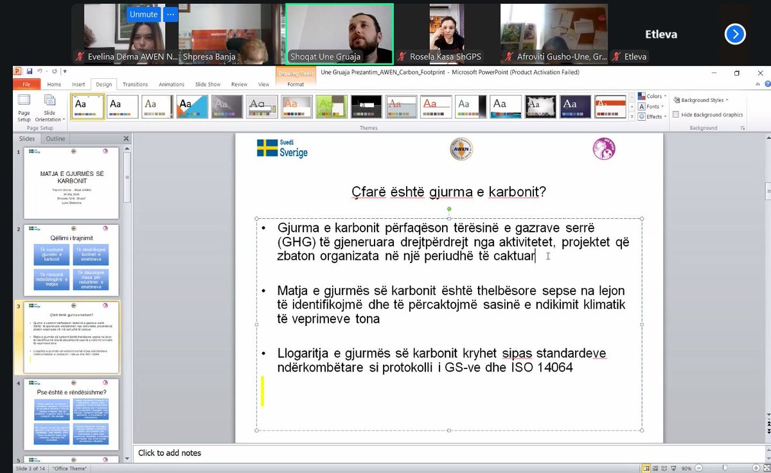
Task: Open theme Colors dropdown
Action: coord(651,96)
